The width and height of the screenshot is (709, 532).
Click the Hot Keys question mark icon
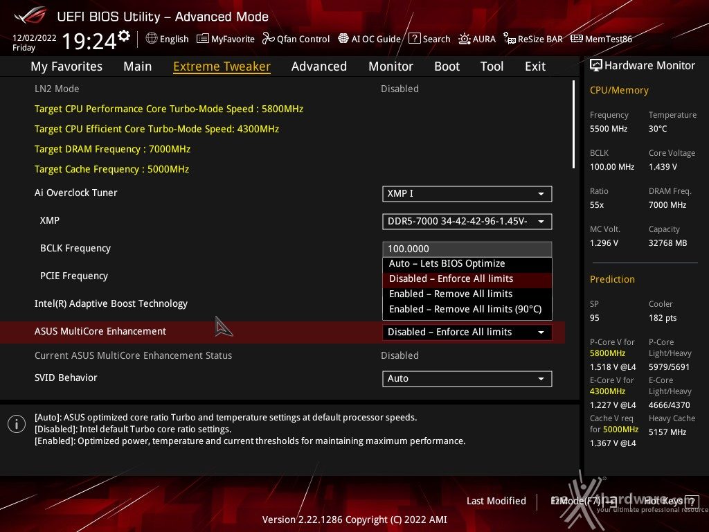tap(692, 501)
